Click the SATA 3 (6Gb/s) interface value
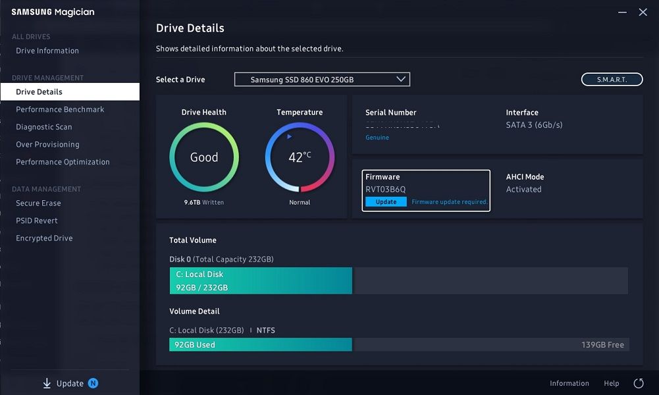The height and width of the screenshot is (395, 659). coord(534,125)
